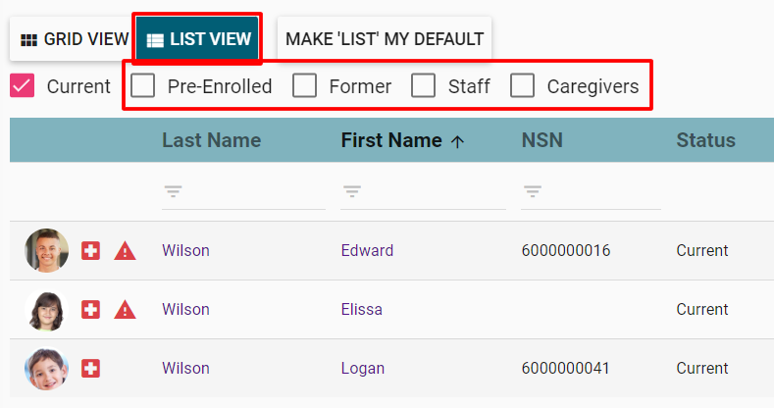This screenshot has height=408, width=774.
Task: Tick the Former checkbox
Action: pos(304,86)
